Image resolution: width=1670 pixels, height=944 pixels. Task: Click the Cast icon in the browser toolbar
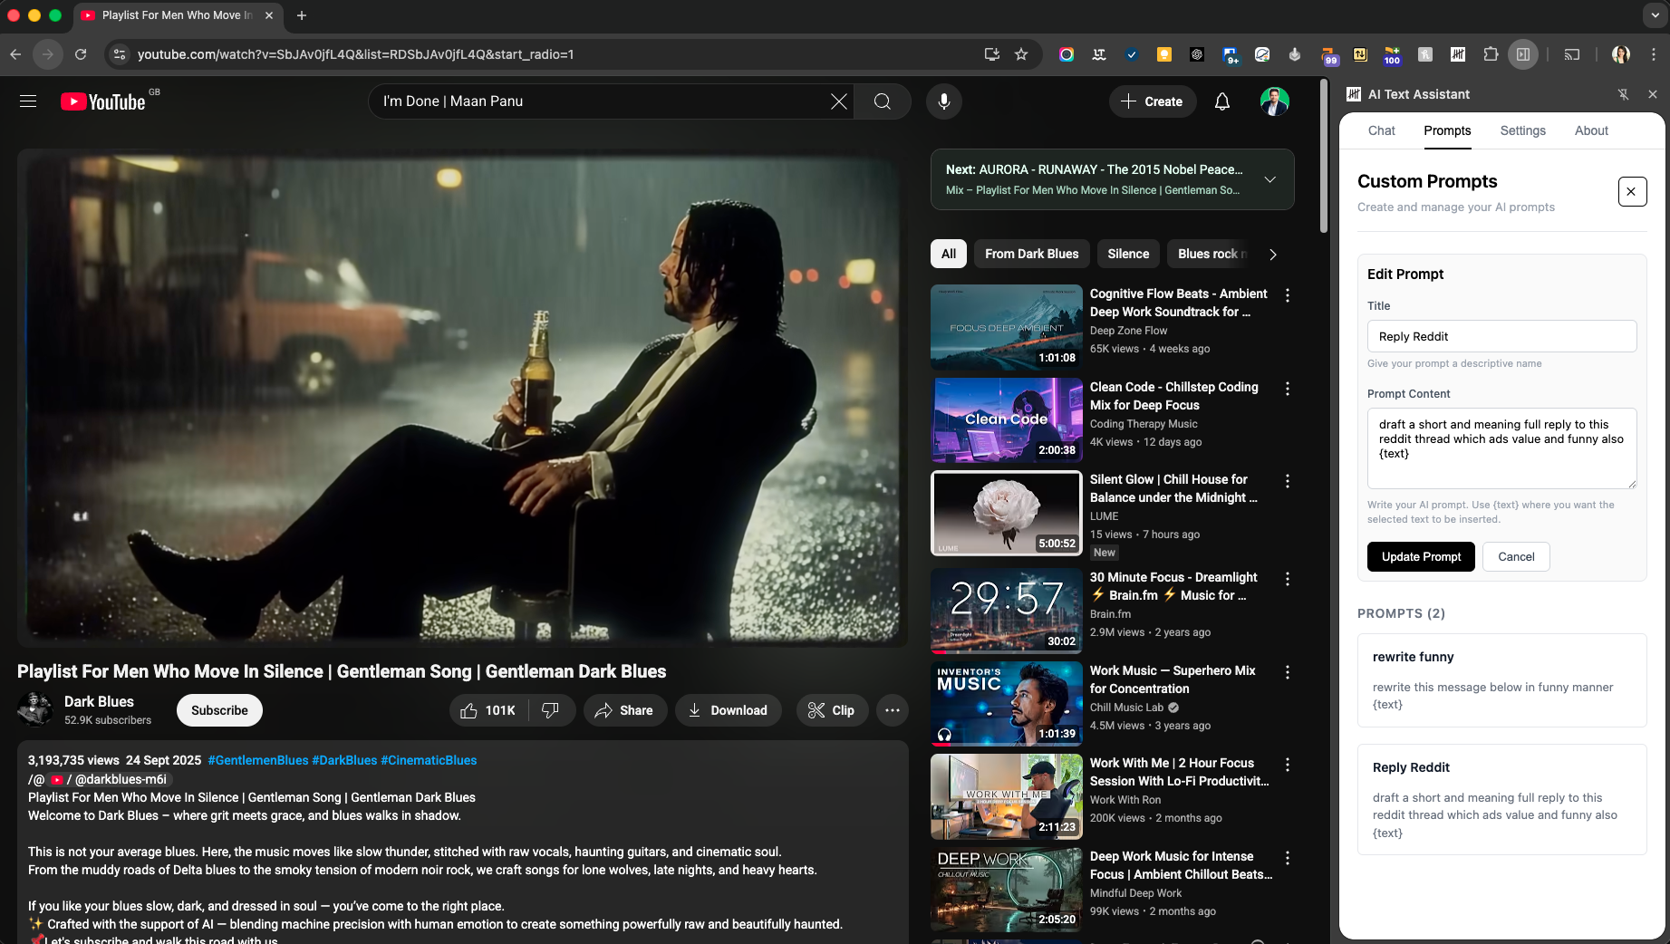coord(1572,54)
